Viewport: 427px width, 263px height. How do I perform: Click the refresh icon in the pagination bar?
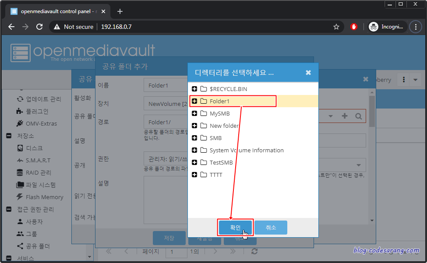[x=255, y=252]
